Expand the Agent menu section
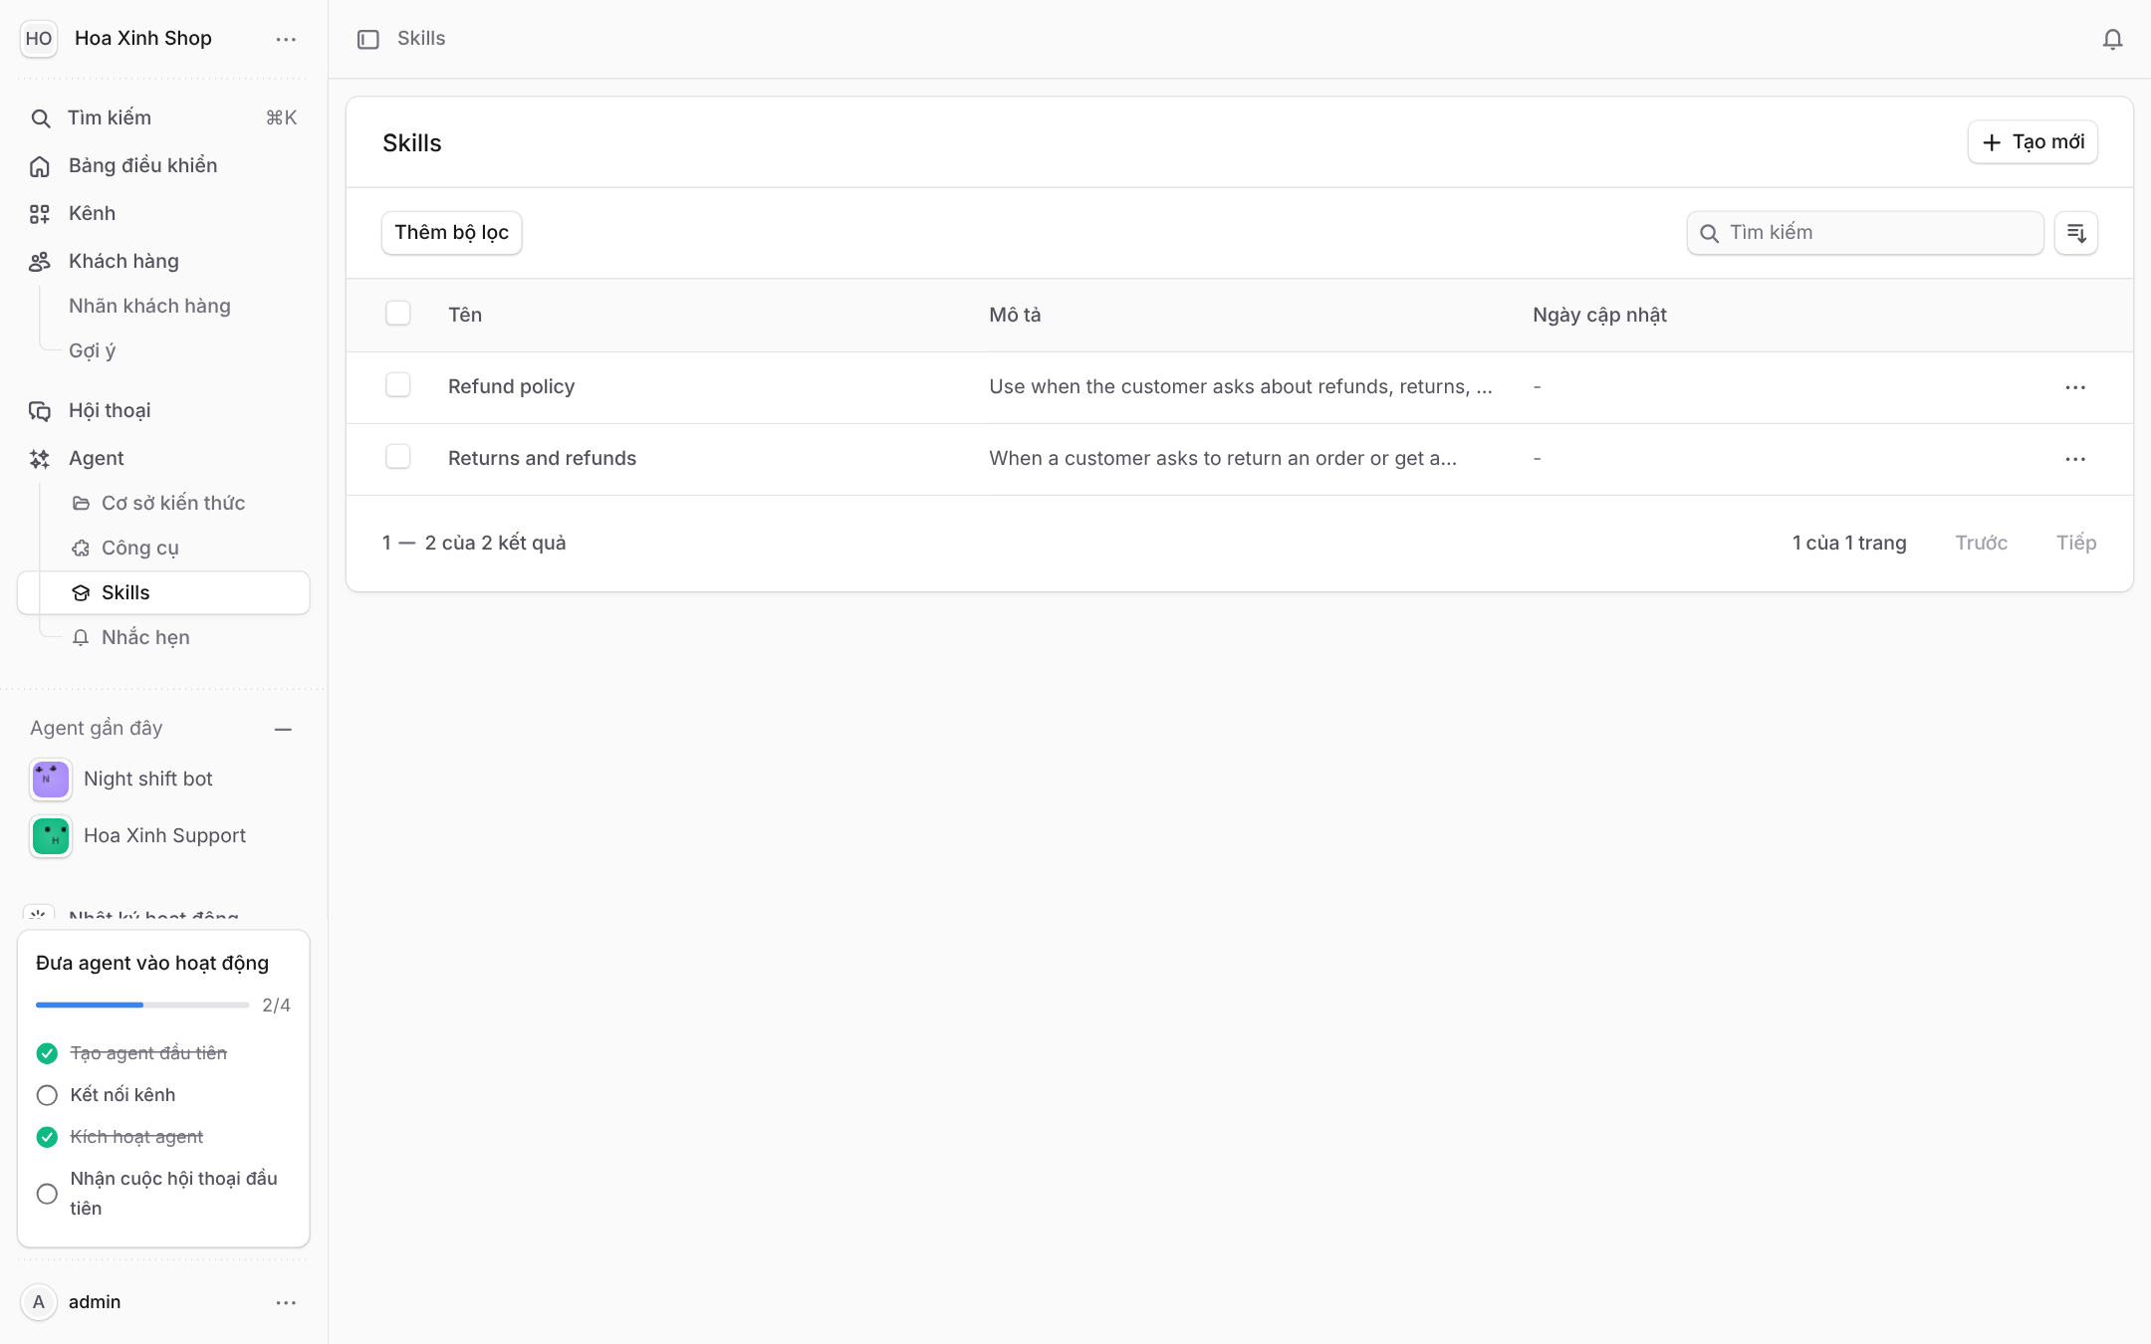This screenshot has width=2151, height=1344. pos(163,459)
